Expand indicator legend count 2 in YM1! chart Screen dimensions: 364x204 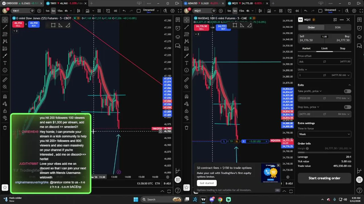[15, 31]
